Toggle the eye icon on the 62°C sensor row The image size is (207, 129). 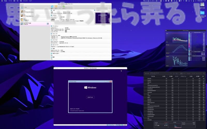click(x=191, y=34)
